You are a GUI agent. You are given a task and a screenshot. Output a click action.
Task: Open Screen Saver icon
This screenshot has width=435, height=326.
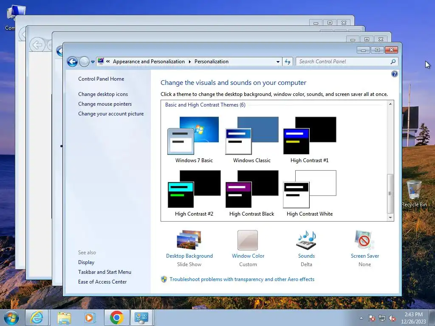364,240
